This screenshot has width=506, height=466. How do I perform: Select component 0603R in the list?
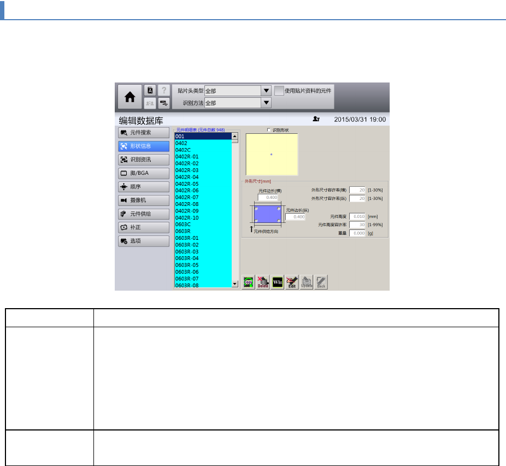203,231
